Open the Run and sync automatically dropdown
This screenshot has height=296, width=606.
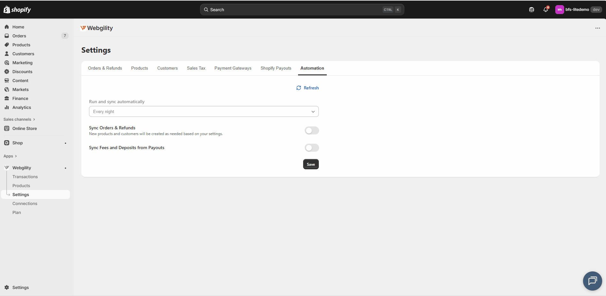204,111
